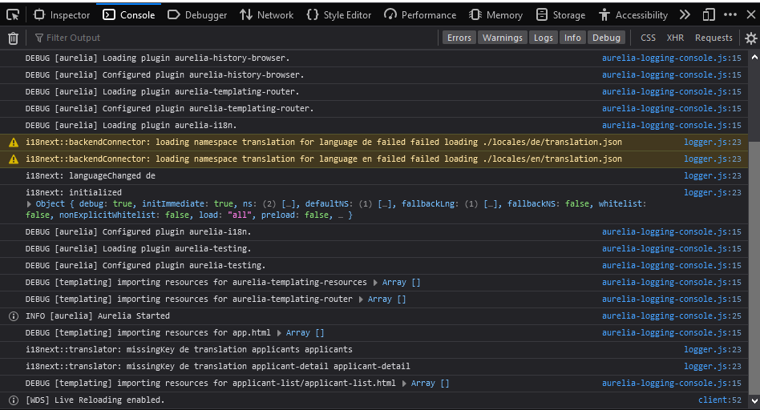Screen dimensions: 760x410
Task: Expand Array for aurelia-templating-router
Action: point(361,299)
